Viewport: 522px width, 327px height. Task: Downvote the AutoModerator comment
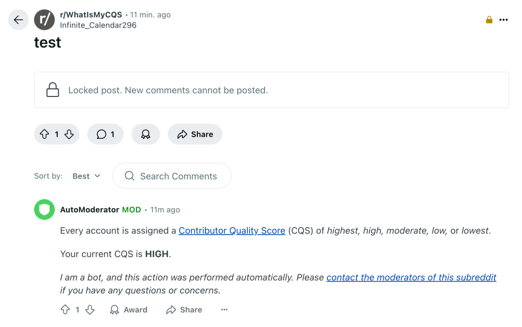pyautogui.click(x=90, y=310)
